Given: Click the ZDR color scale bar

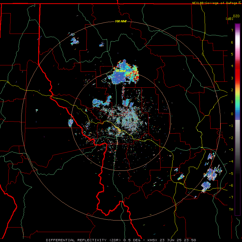Looking at the screenshot, I should pyautogui.click(x=237, y=119).
